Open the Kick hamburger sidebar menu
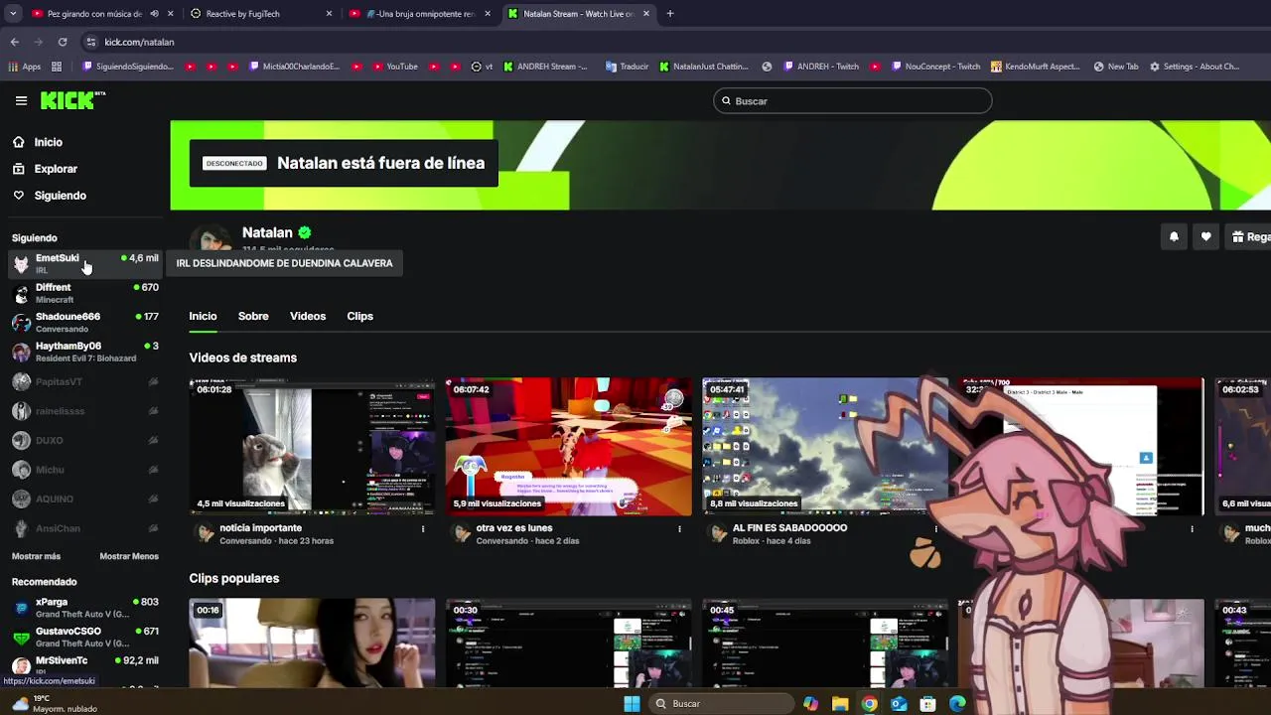 point(21,100)
